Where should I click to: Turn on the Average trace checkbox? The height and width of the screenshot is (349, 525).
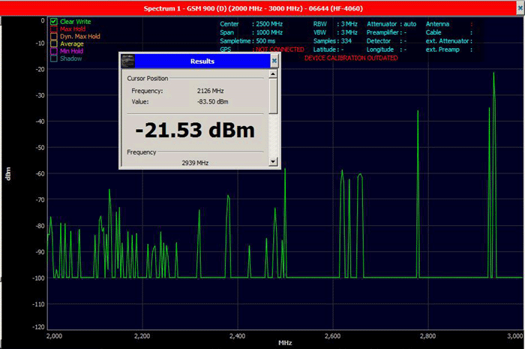[53, 44]
